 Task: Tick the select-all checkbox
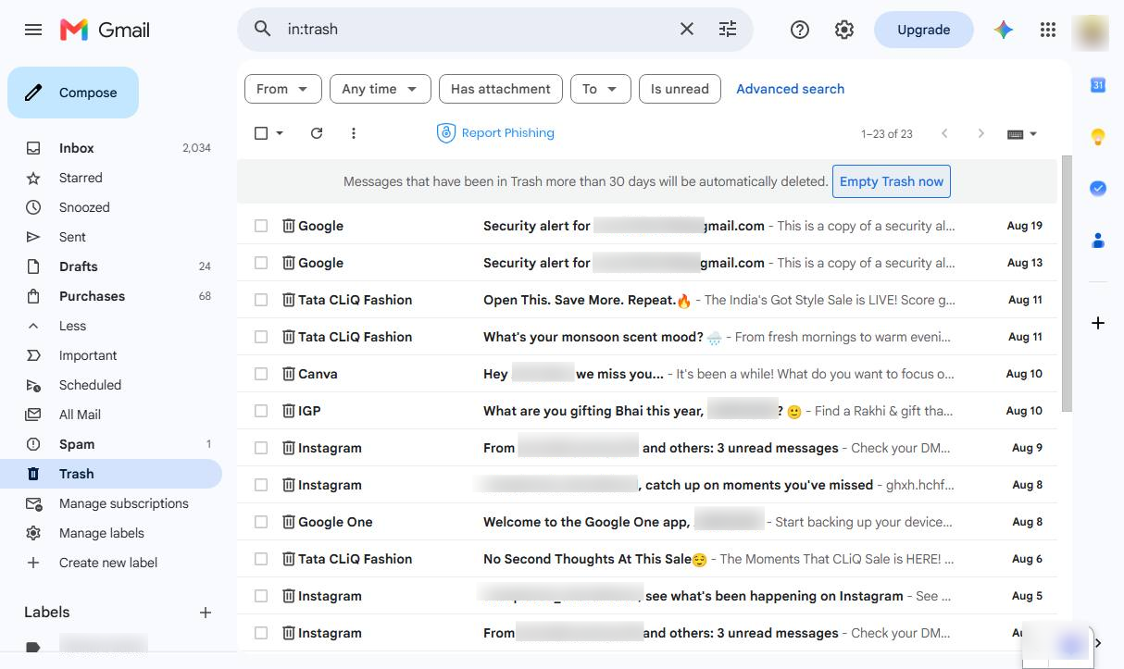261,133
